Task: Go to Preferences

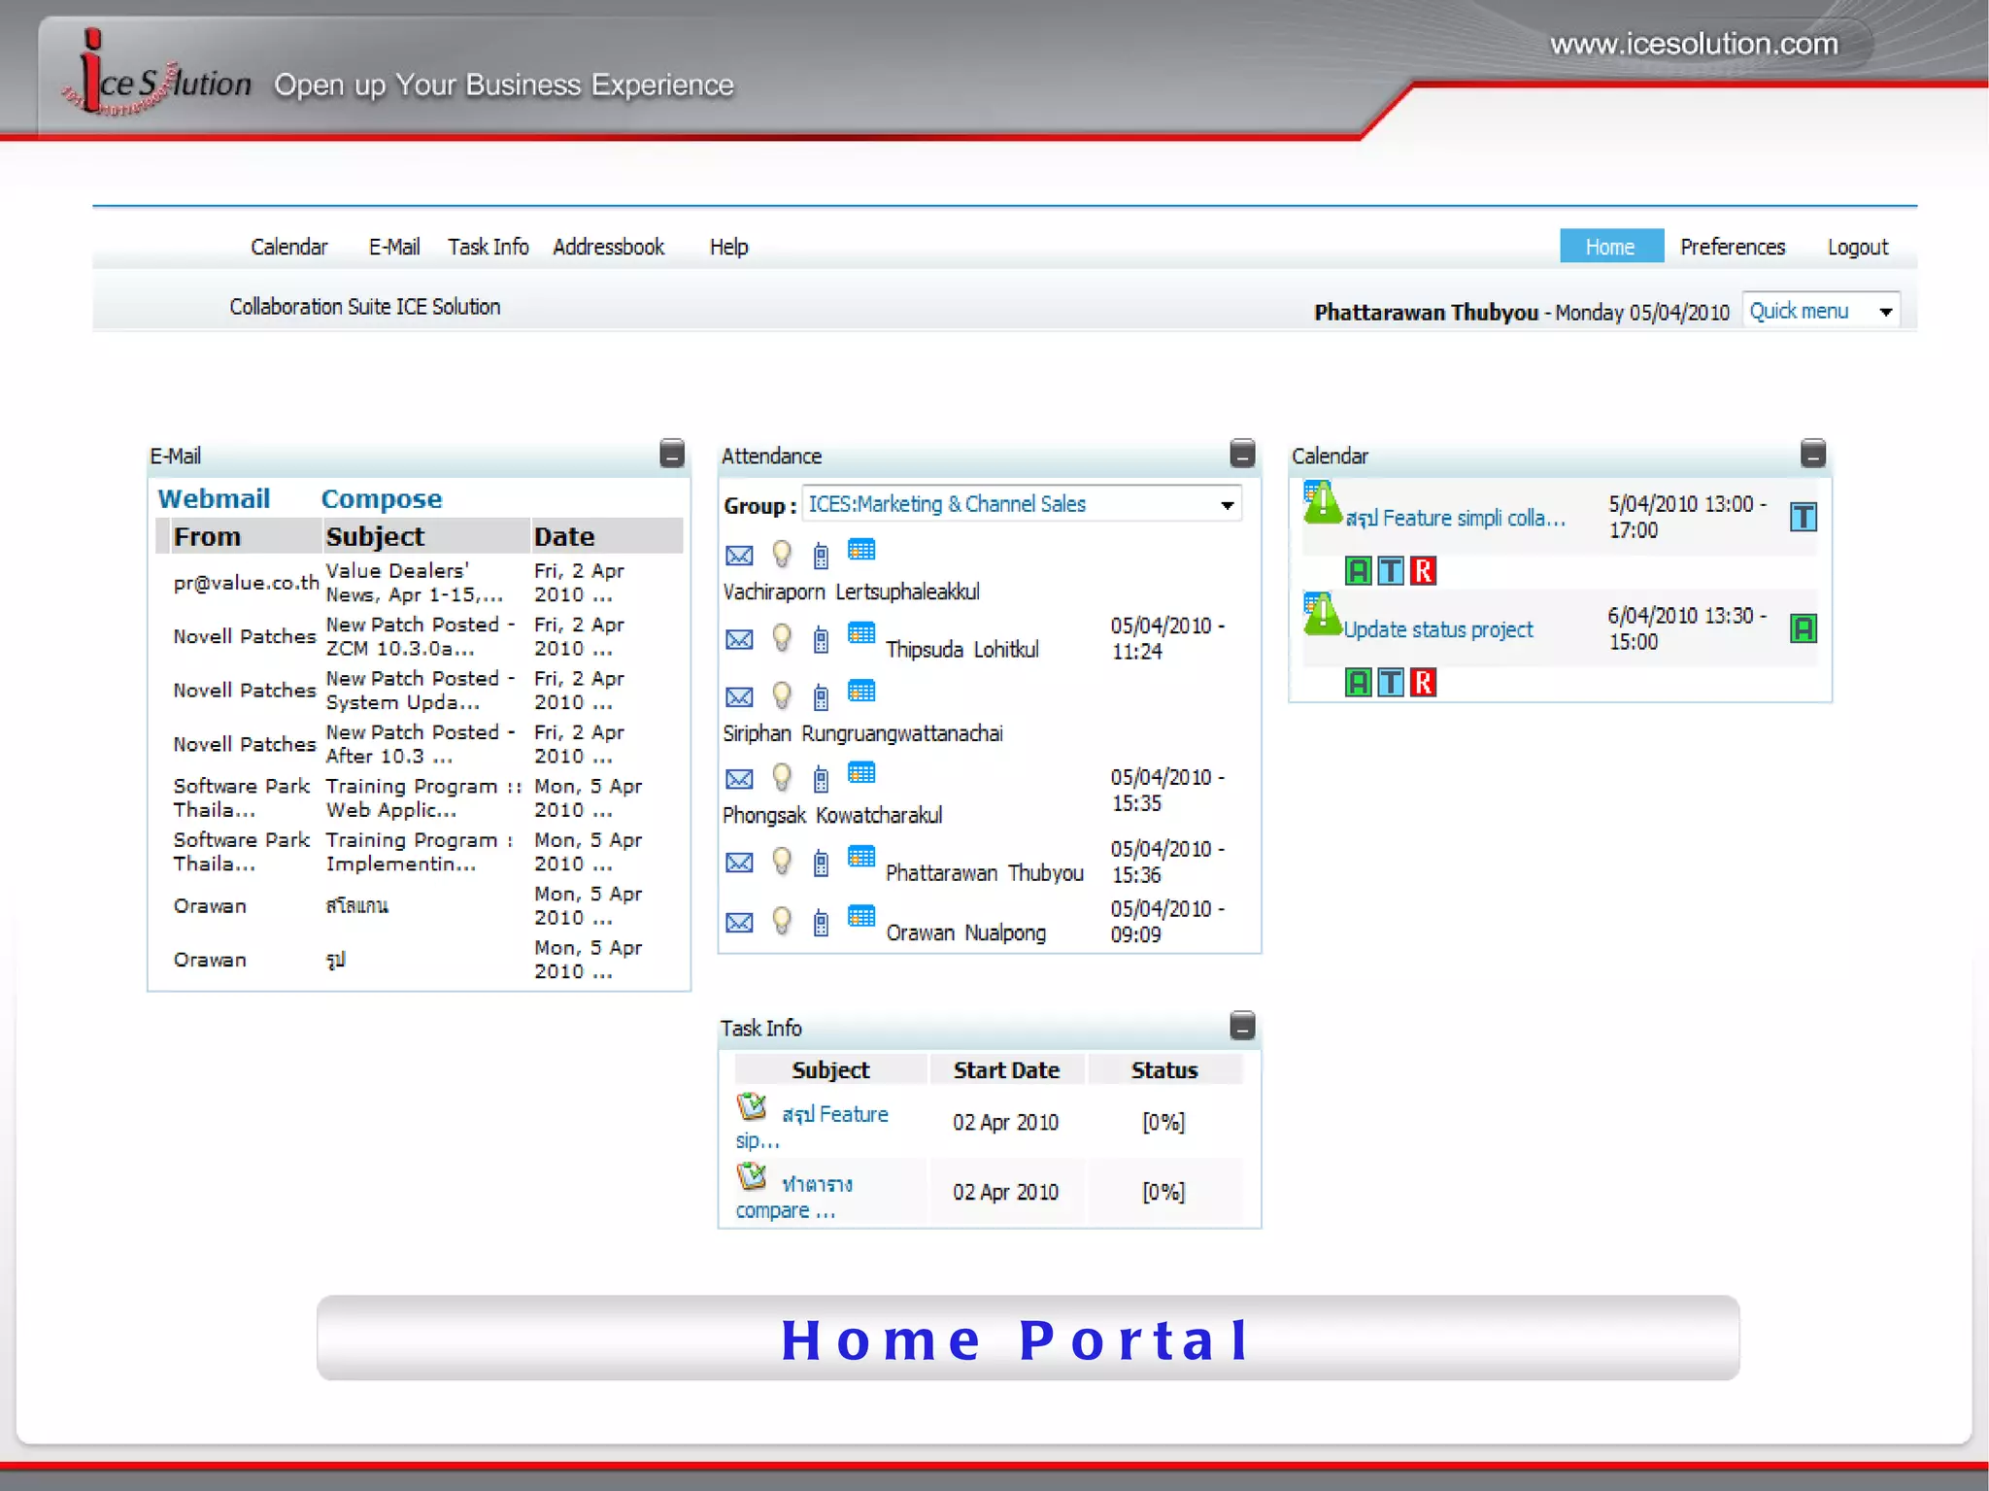Action: pyautogui.click(x=1733, y=247)
